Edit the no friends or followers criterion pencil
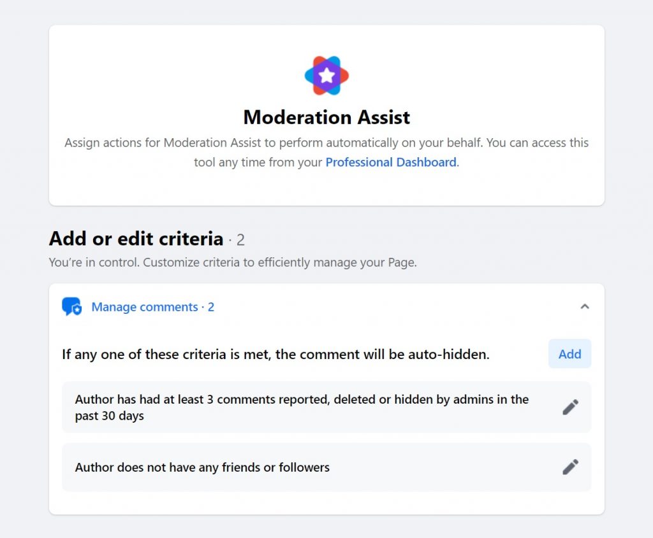Viewport: 653px width, 538px height. [570, 467]
